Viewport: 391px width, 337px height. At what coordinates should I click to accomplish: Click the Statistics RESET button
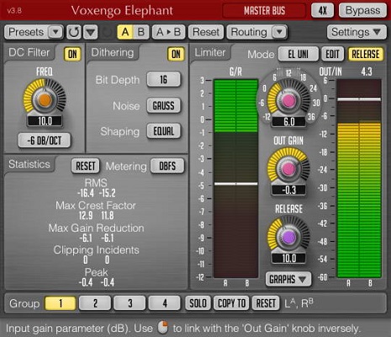click(x=86, y=166)
